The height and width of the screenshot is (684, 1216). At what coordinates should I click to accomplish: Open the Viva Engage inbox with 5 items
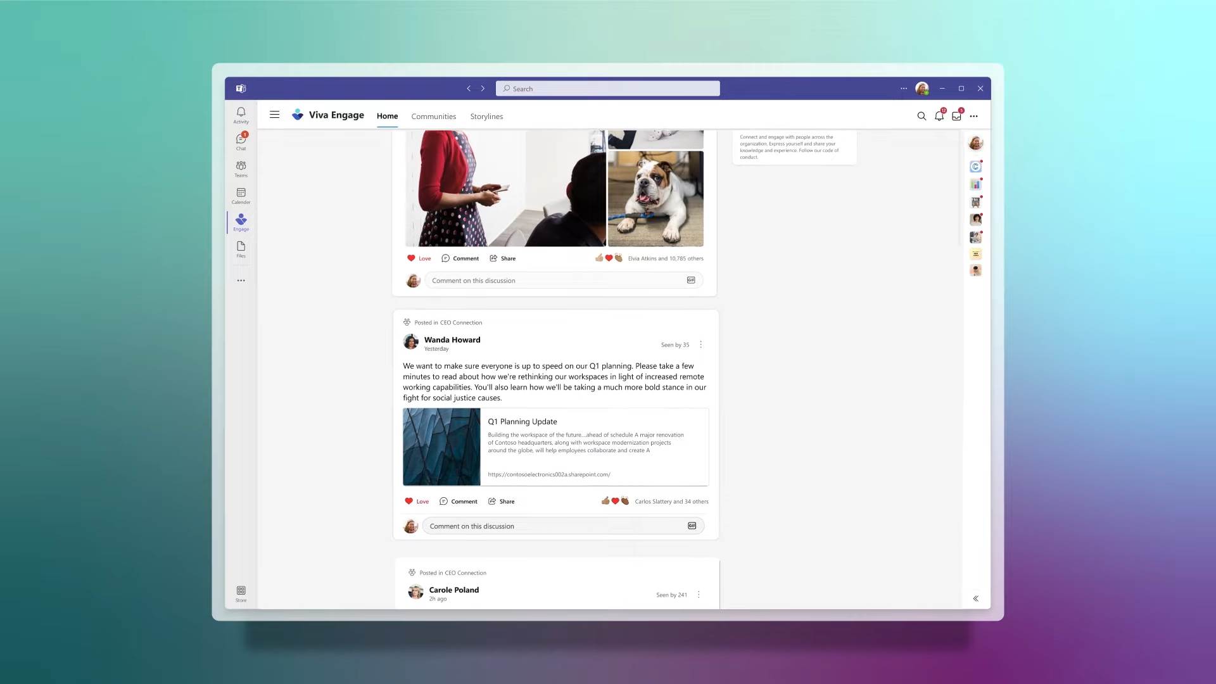[x=956, y=116]
